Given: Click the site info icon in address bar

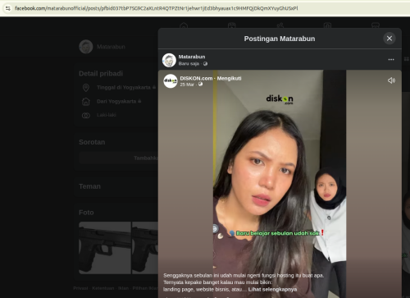Looking at the screenshot, I should point(7,8).
